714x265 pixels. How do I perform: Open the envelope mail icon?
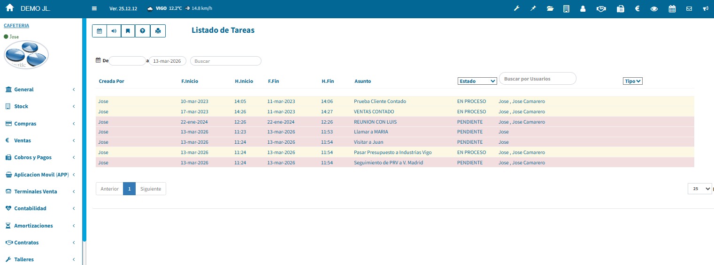[x=689, y=8]
